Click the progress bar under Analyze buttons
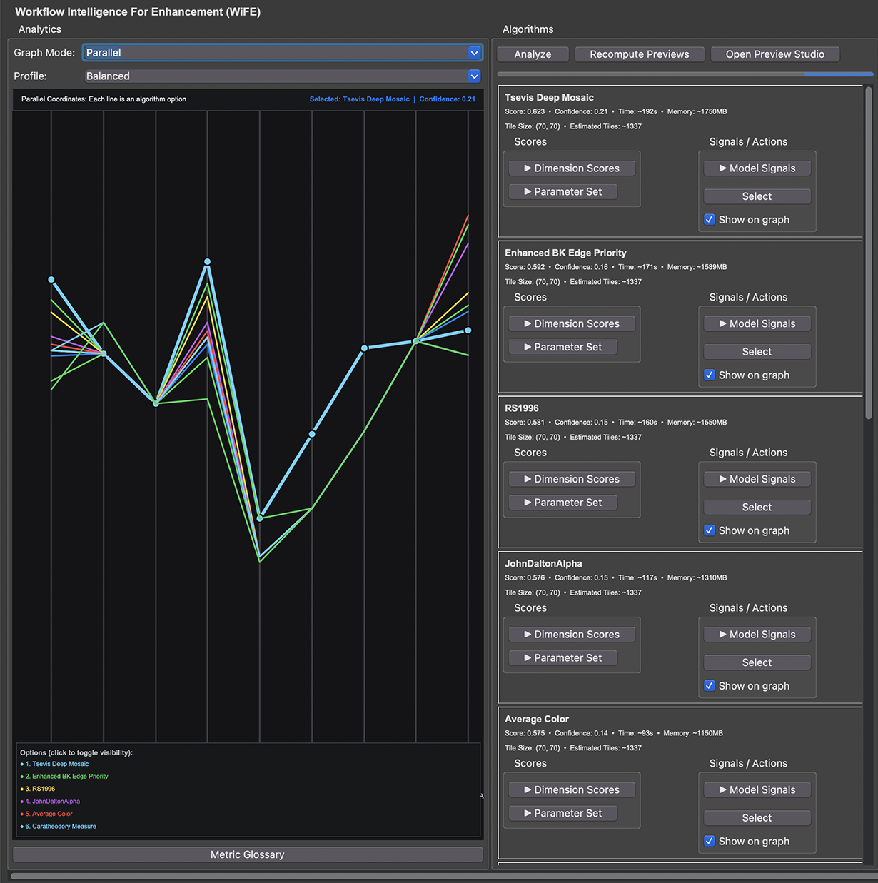The image size is (878, 883). click(x=685, y=74)
